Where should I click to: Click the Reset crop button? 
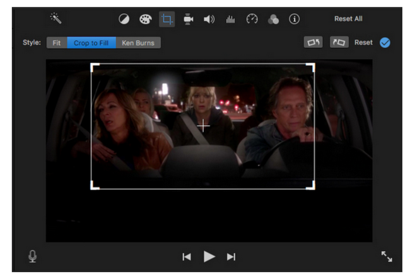tap(363, 43)
